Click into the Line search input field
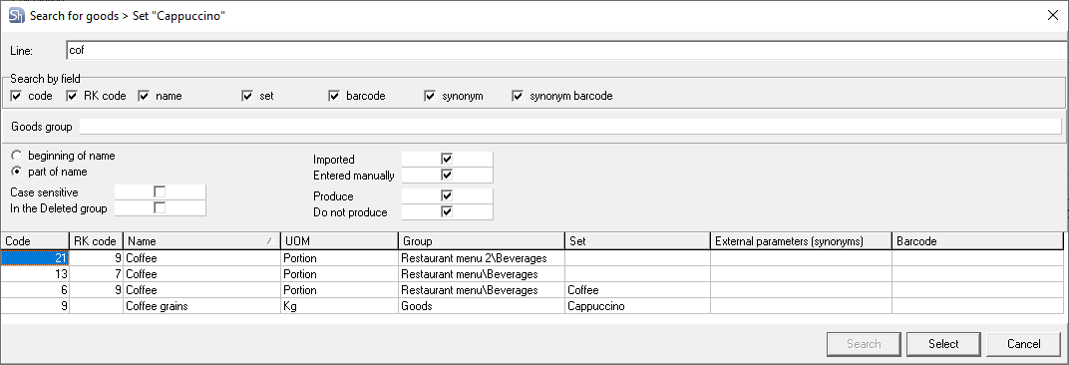Screen dimensions: 1069x365 pyautogui.click(x=566, y=51)
